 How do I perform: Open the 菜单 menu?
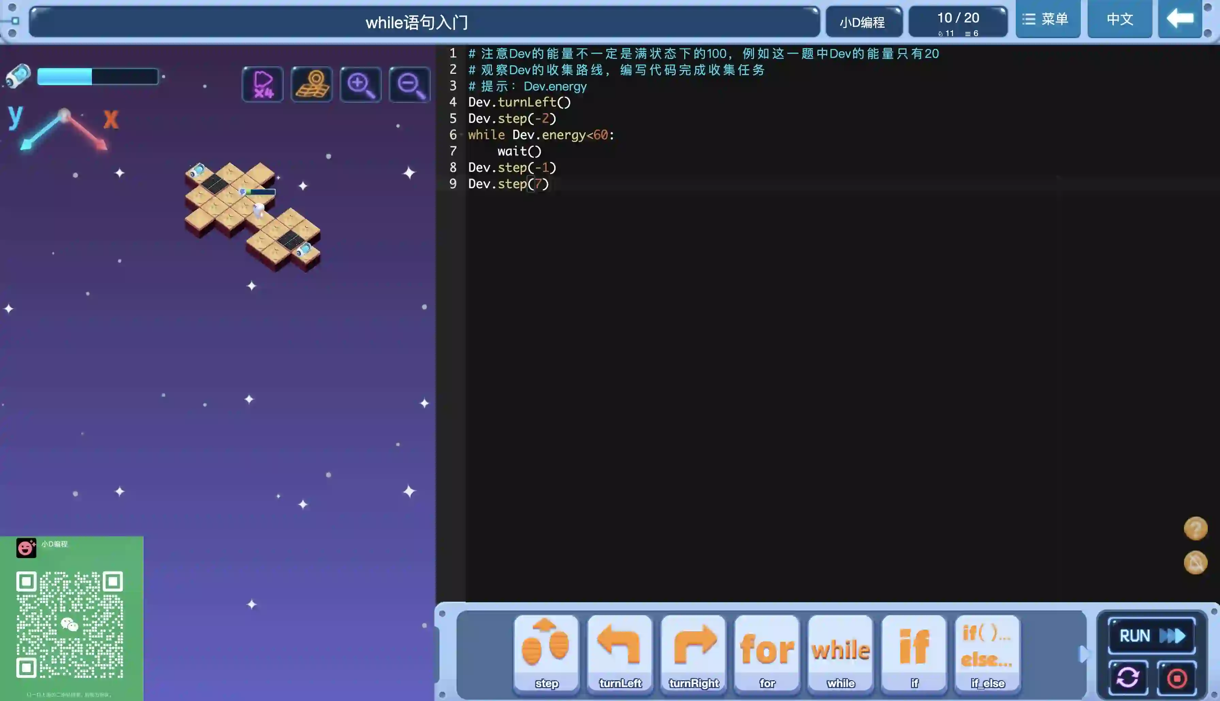click(x=1047, y=19)
